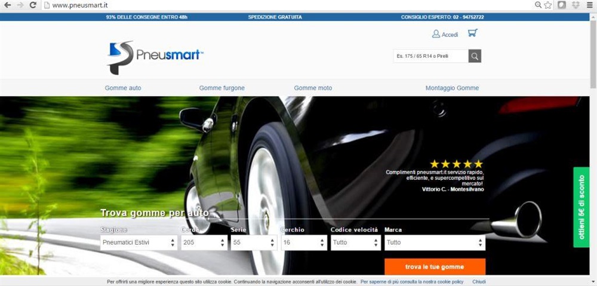
Task: Click 'SPEDIZIONE GRATUITA' in the top bar
Action: click(275, 17)
